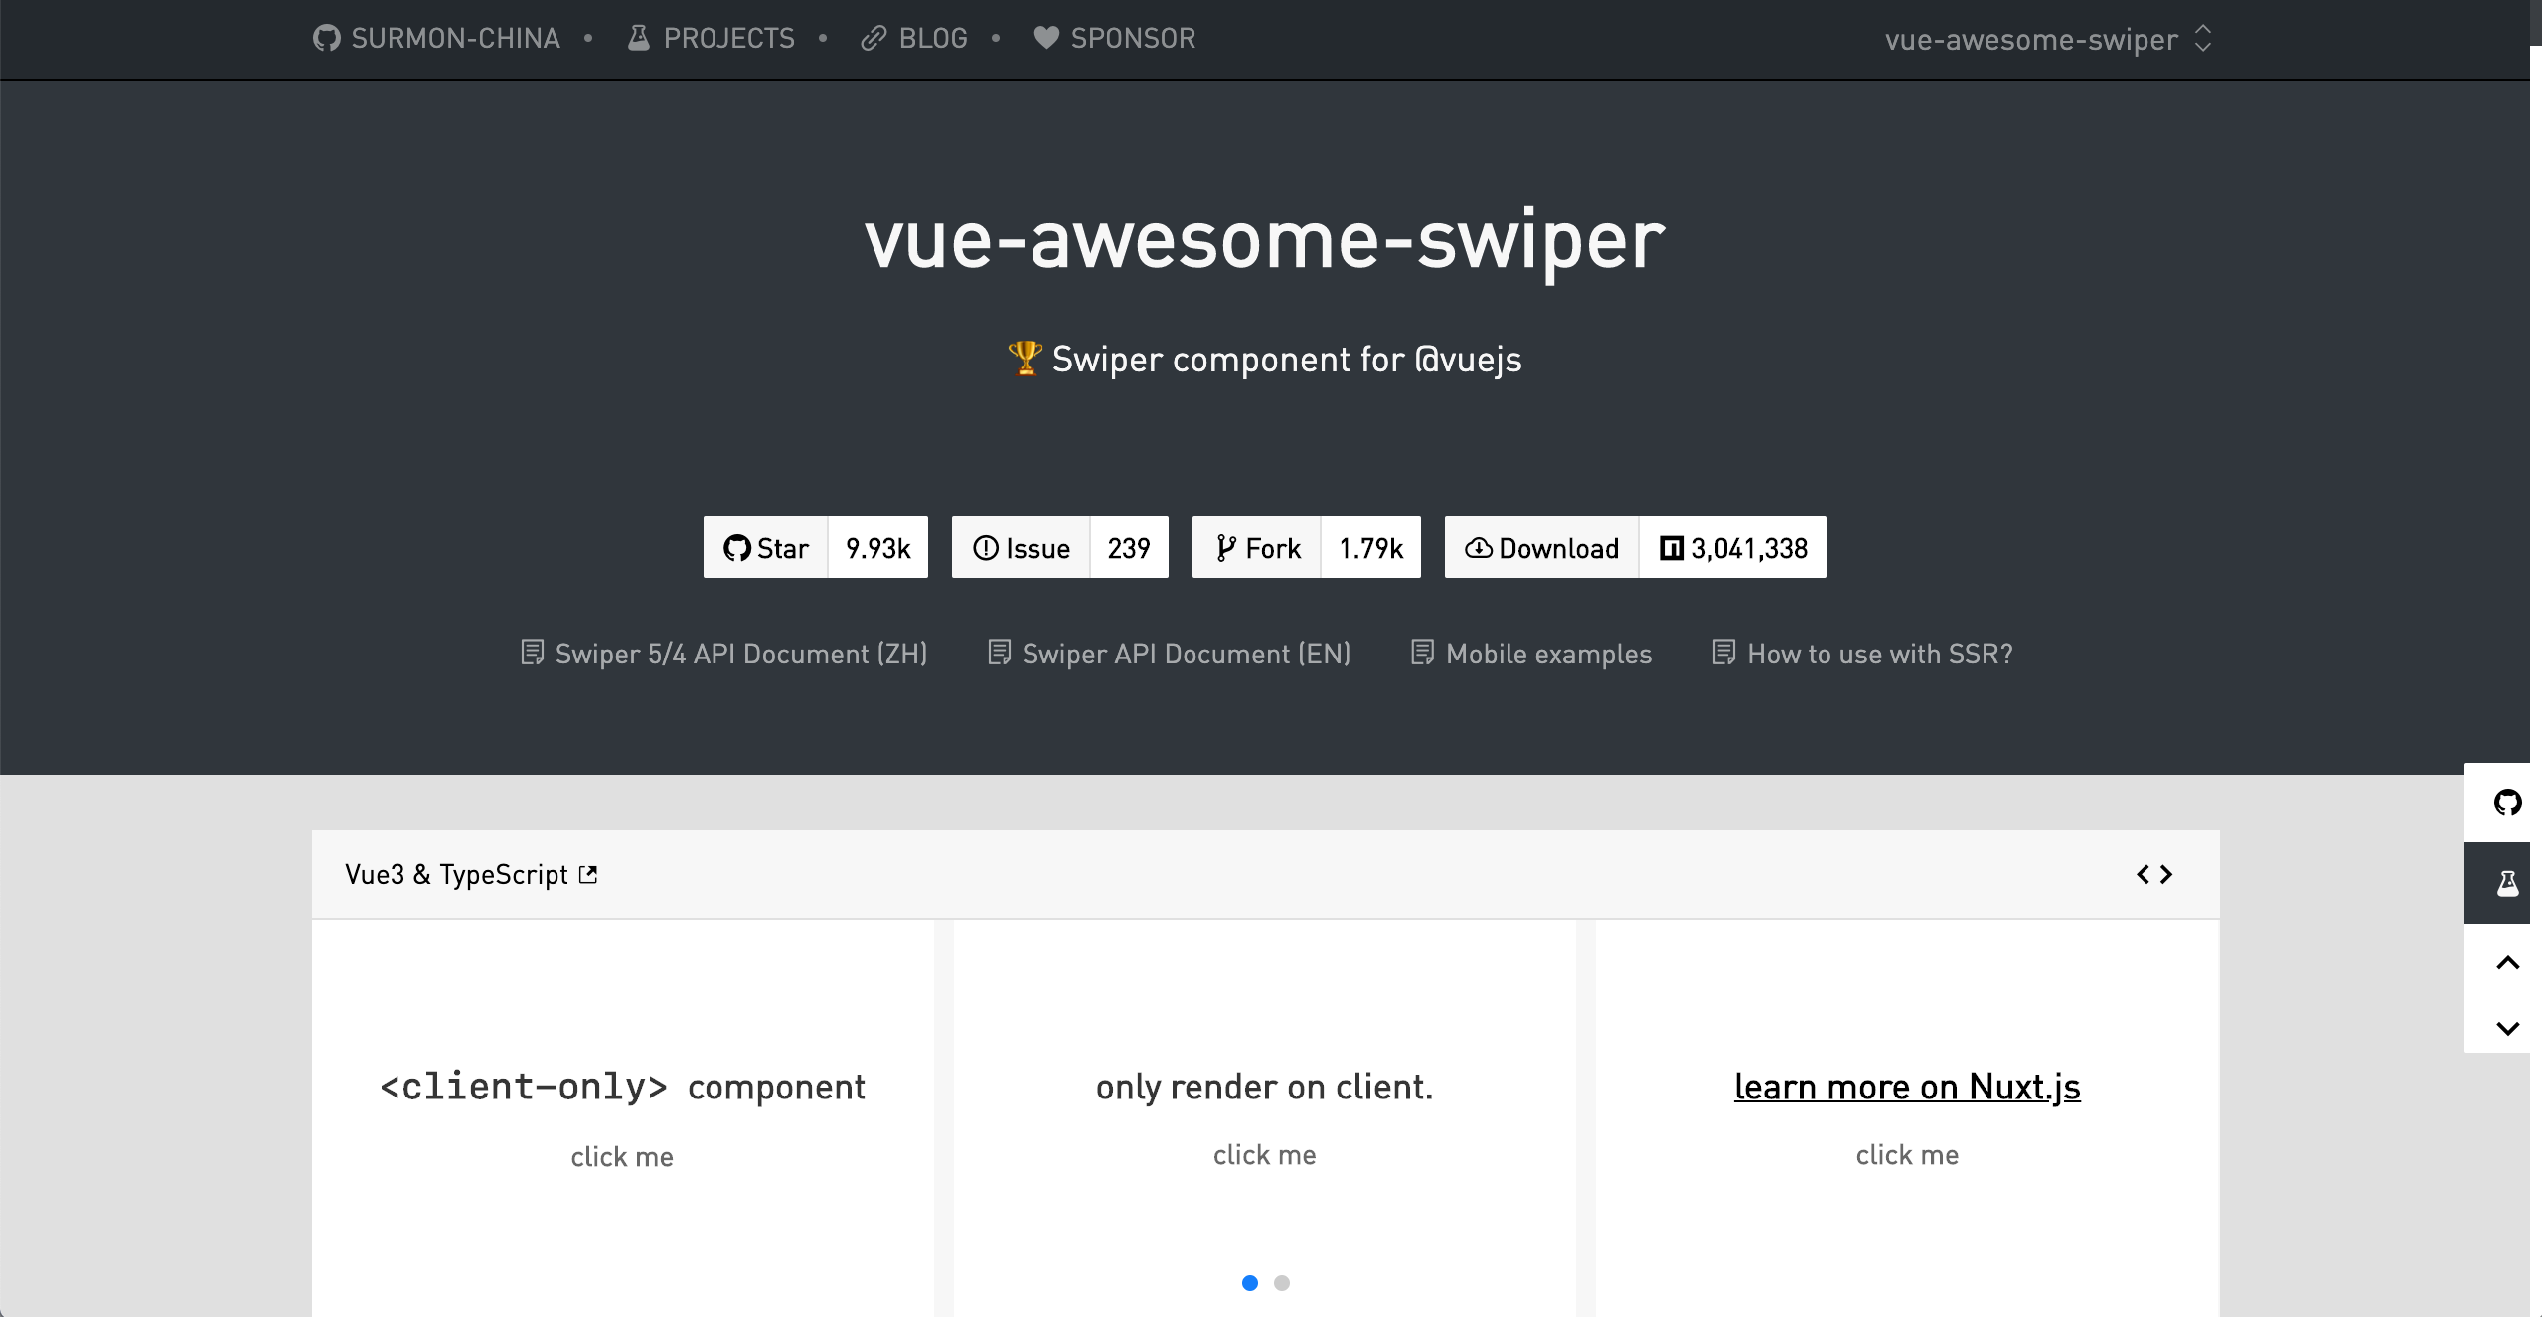Click the issue exclamation circle icon

(x=986, y=548)
